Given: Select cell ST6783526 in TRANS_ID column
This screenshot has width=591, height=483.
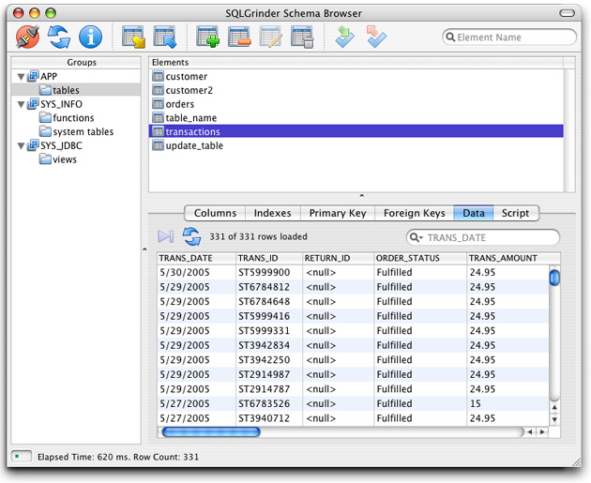Looking at the screenshot, I should point(269,403).
